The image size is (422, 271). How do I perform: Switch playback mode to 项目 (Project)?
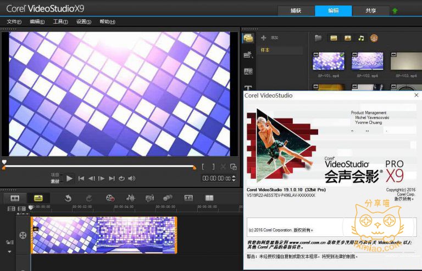click(x=54, y=175)
